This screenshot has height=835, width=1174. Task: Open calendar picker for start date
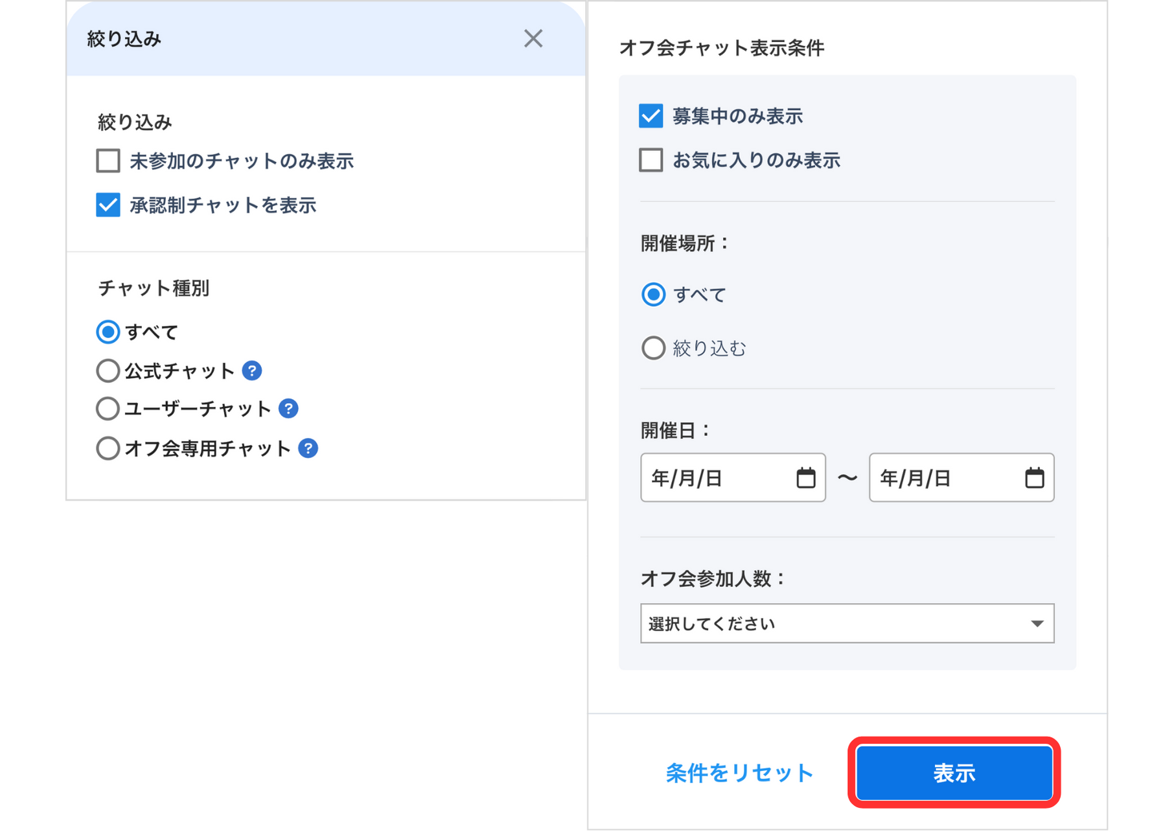(x=805, y=478)
